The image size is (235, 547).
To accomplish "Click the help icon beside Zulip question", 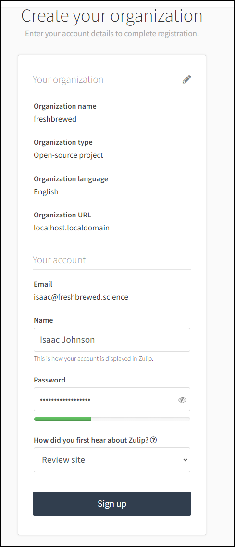I will [153, 440].
